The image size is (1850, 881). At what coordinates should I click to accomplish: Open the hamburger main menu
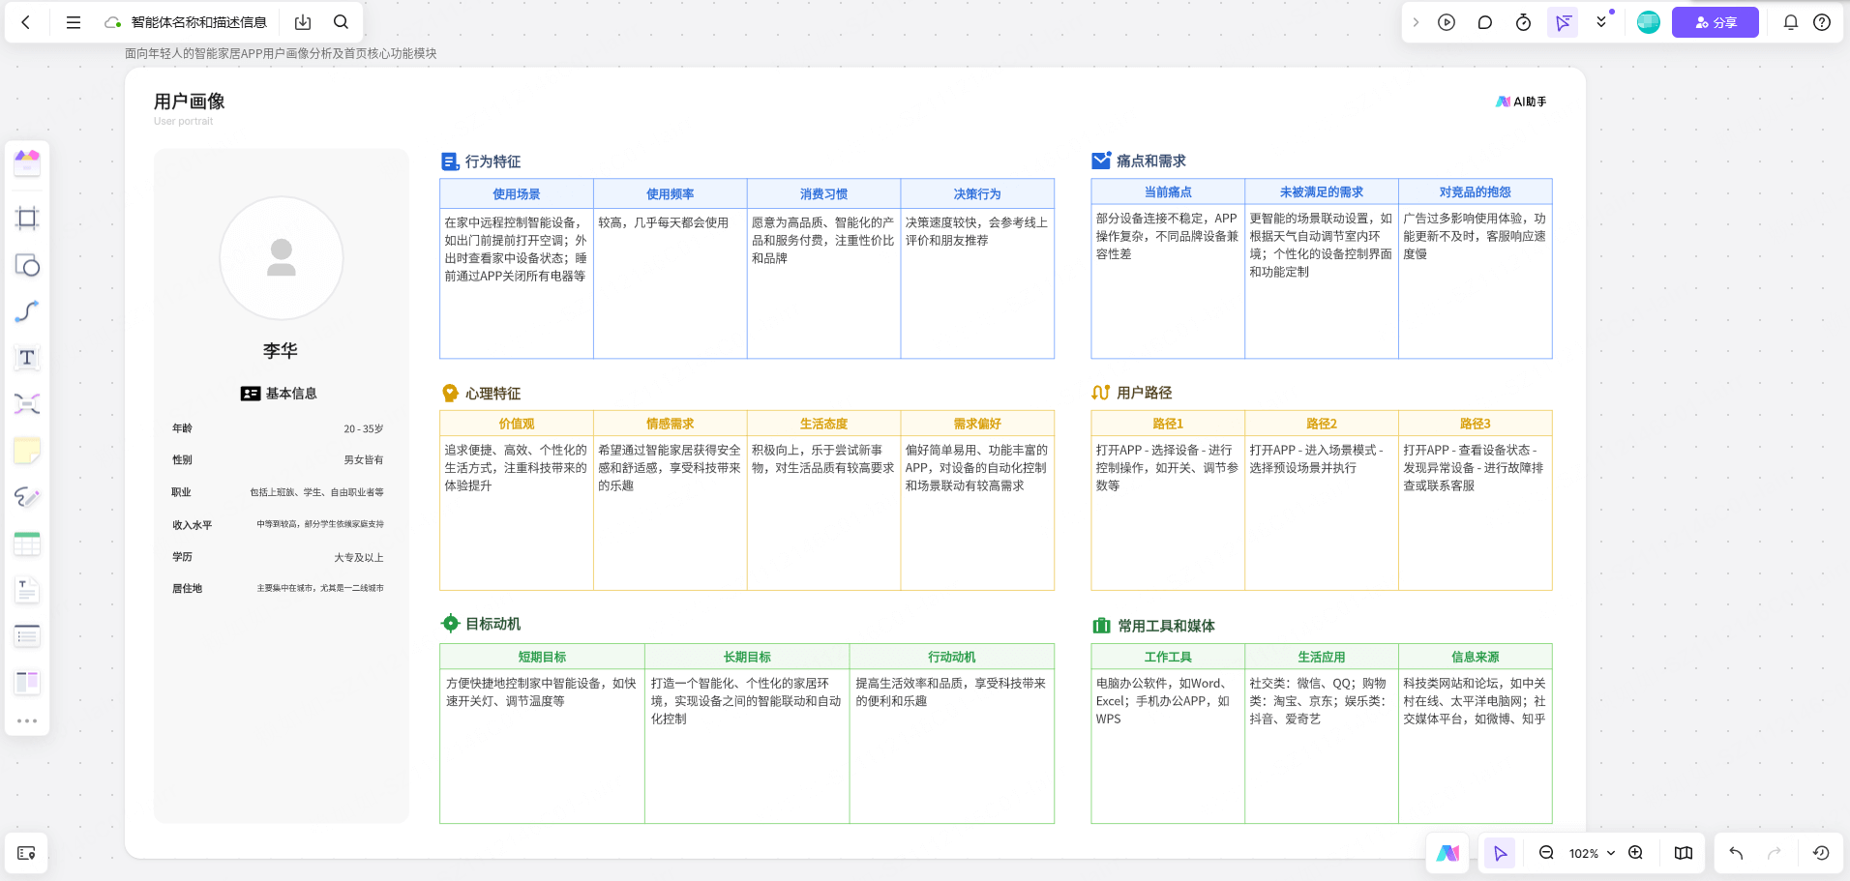pyautogui.click(x=74, y=22)
